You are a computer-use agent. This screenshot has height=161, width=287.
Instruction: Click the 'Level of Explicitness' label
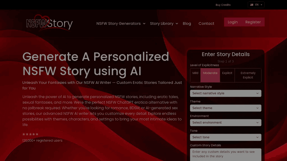pos(204,65)
